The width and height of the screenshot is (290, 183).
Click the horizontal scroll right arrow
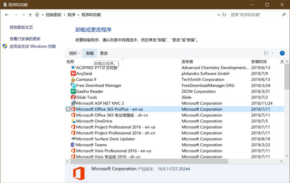tap(281, 161)
